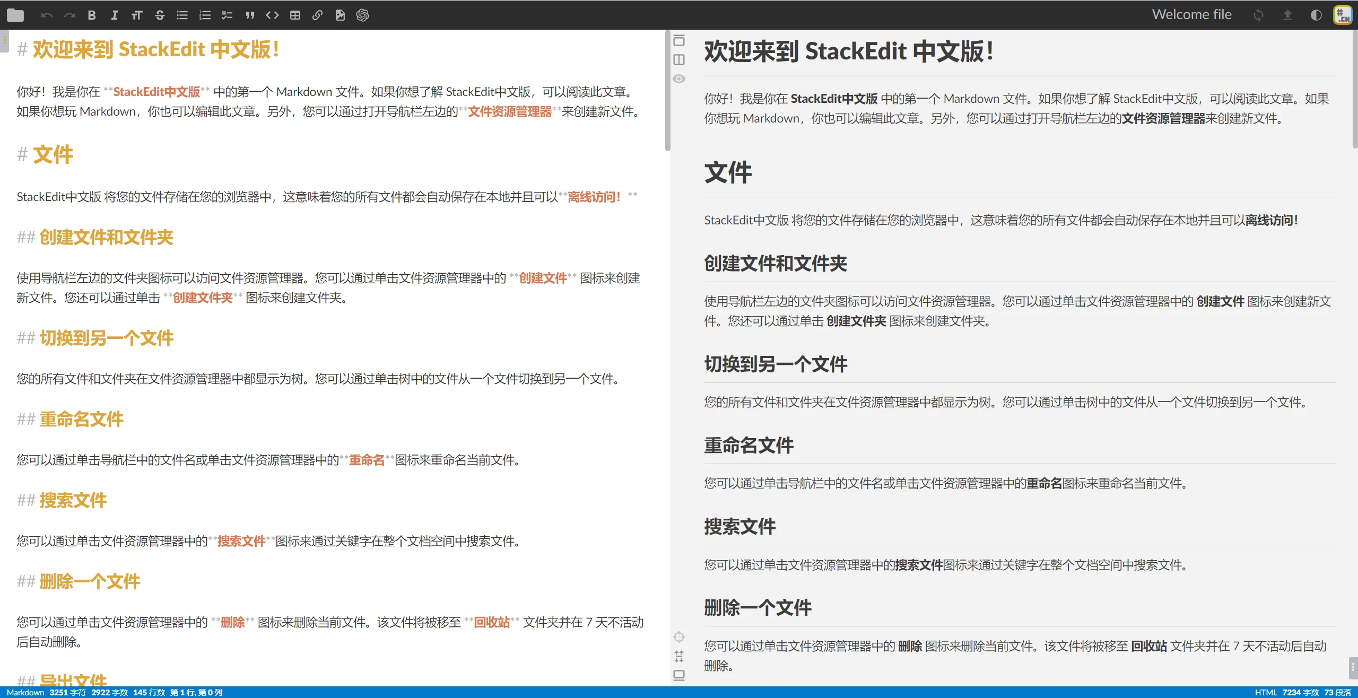
Task: Click the Redo arrow
Action: click(69, 15)
